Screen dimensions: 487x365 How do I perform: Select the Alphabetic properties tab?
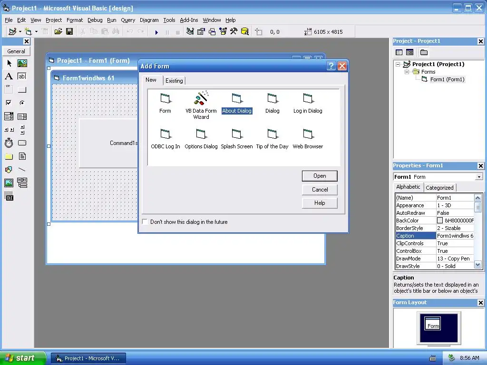pos(408,187)
